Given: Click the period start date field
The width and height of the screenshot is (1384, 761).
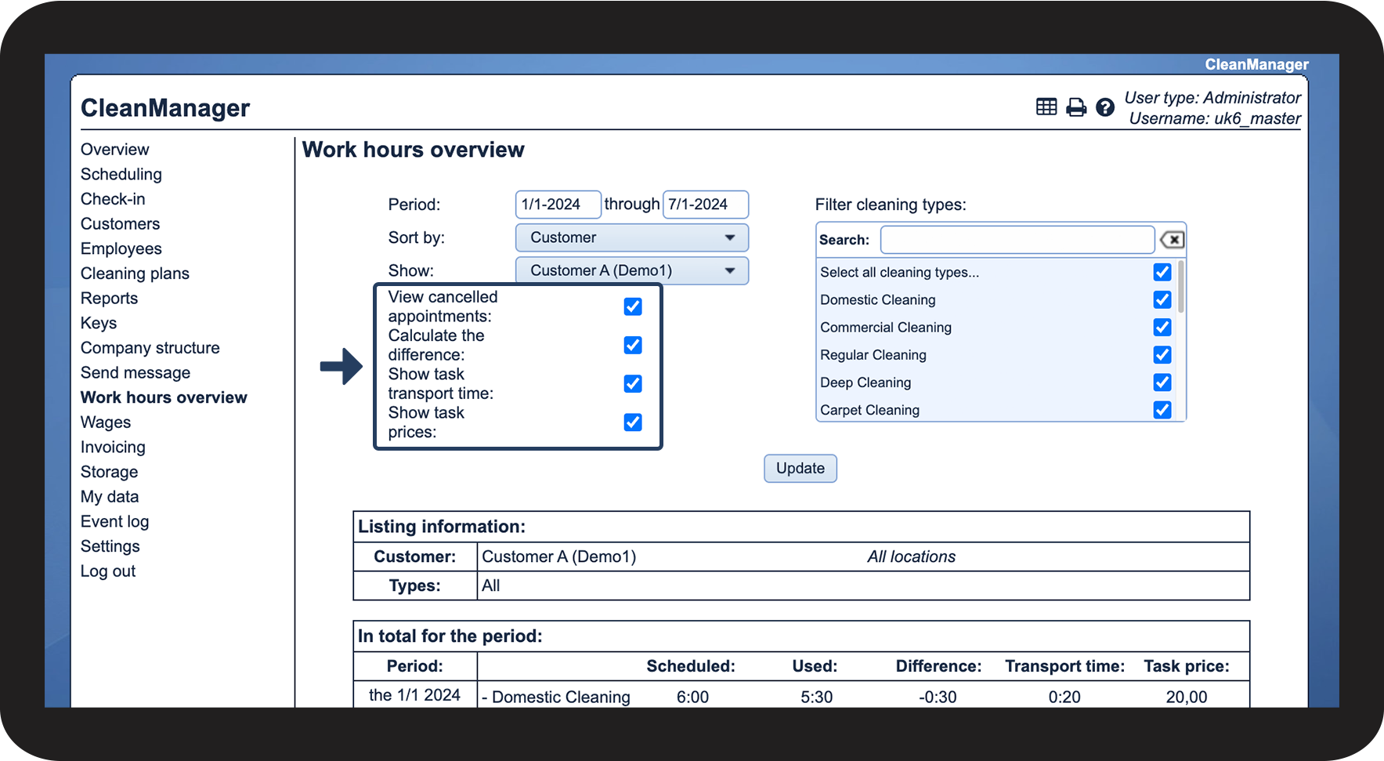Looking at the screenshot, I should [x=557, y=205].
